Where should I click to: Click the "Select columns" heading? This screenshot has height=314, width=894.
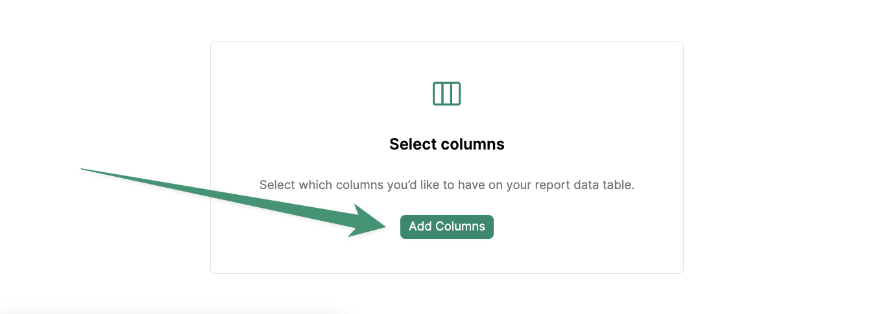pos(446,144)
